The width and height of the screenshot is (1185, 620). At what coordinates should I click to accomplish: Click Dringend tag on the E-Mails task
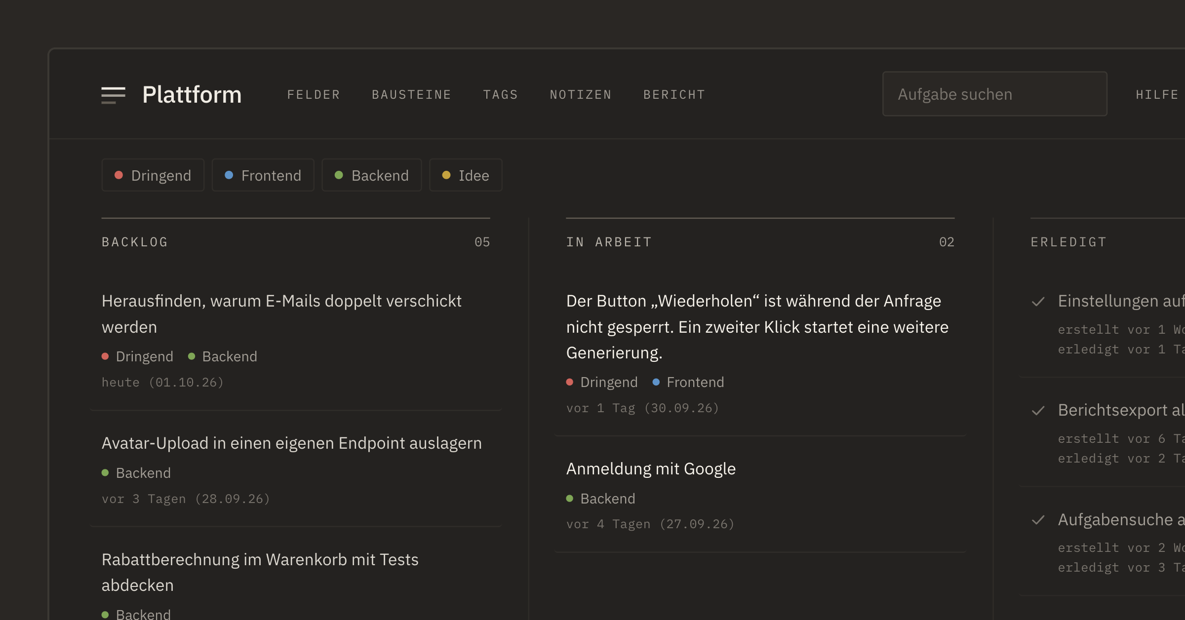pos(137,356)
